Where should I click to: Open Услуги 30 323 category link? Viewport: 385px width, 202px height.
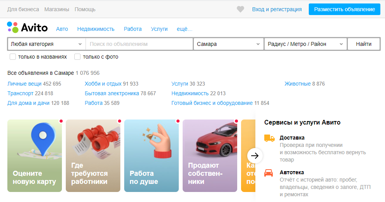click(180, 84)
